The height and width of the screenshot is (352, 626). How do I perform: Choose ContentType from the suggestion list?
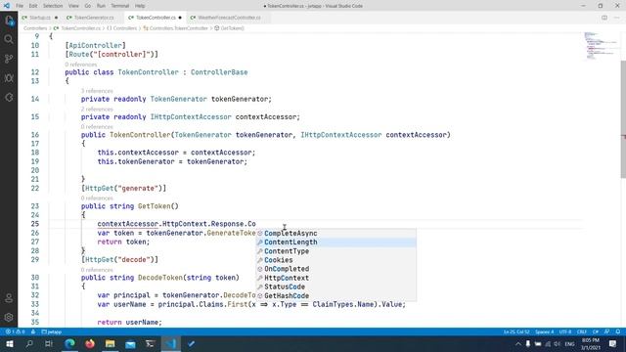(x=335, y=251)
